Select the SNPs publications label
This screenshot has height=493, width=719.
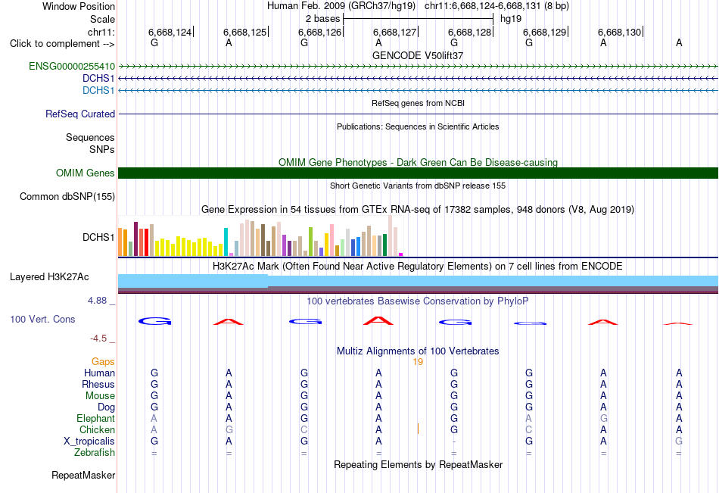102,149
